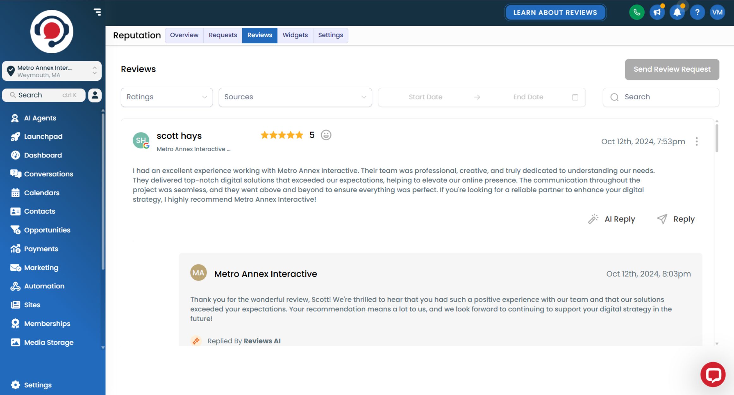Click AI Reply on scott hays review
This screenshot has height=395, width=734.
[x=611, y=219]
